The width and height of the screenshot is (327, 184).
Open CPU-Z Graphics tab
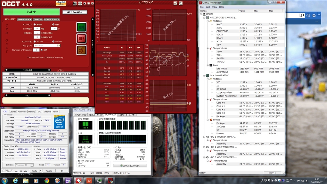coord(47,111)
